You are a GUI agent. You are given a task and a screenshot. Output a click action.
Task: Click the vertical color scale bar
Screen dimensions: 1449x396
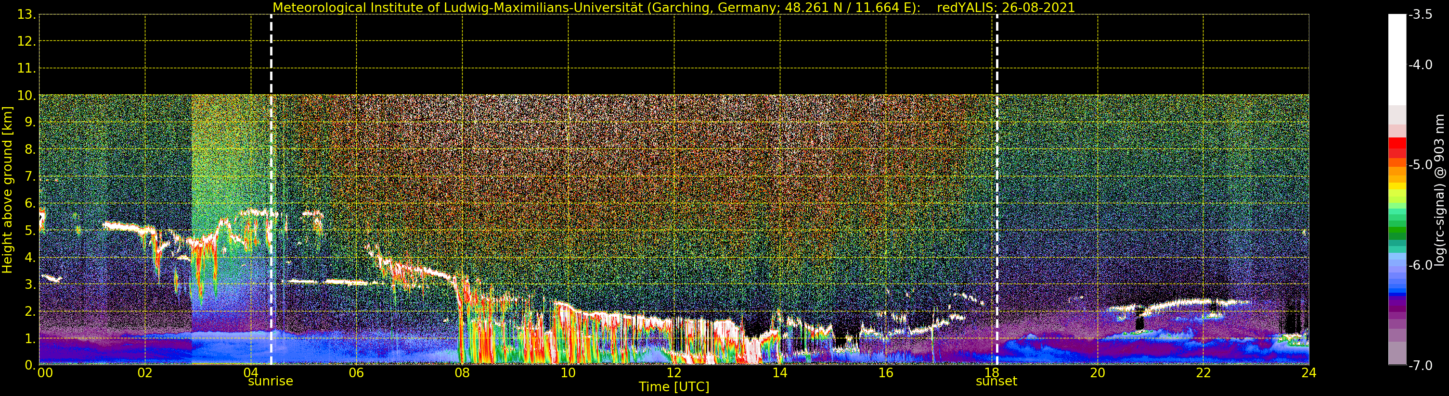pyautogui.click(x=1397, y=190)
